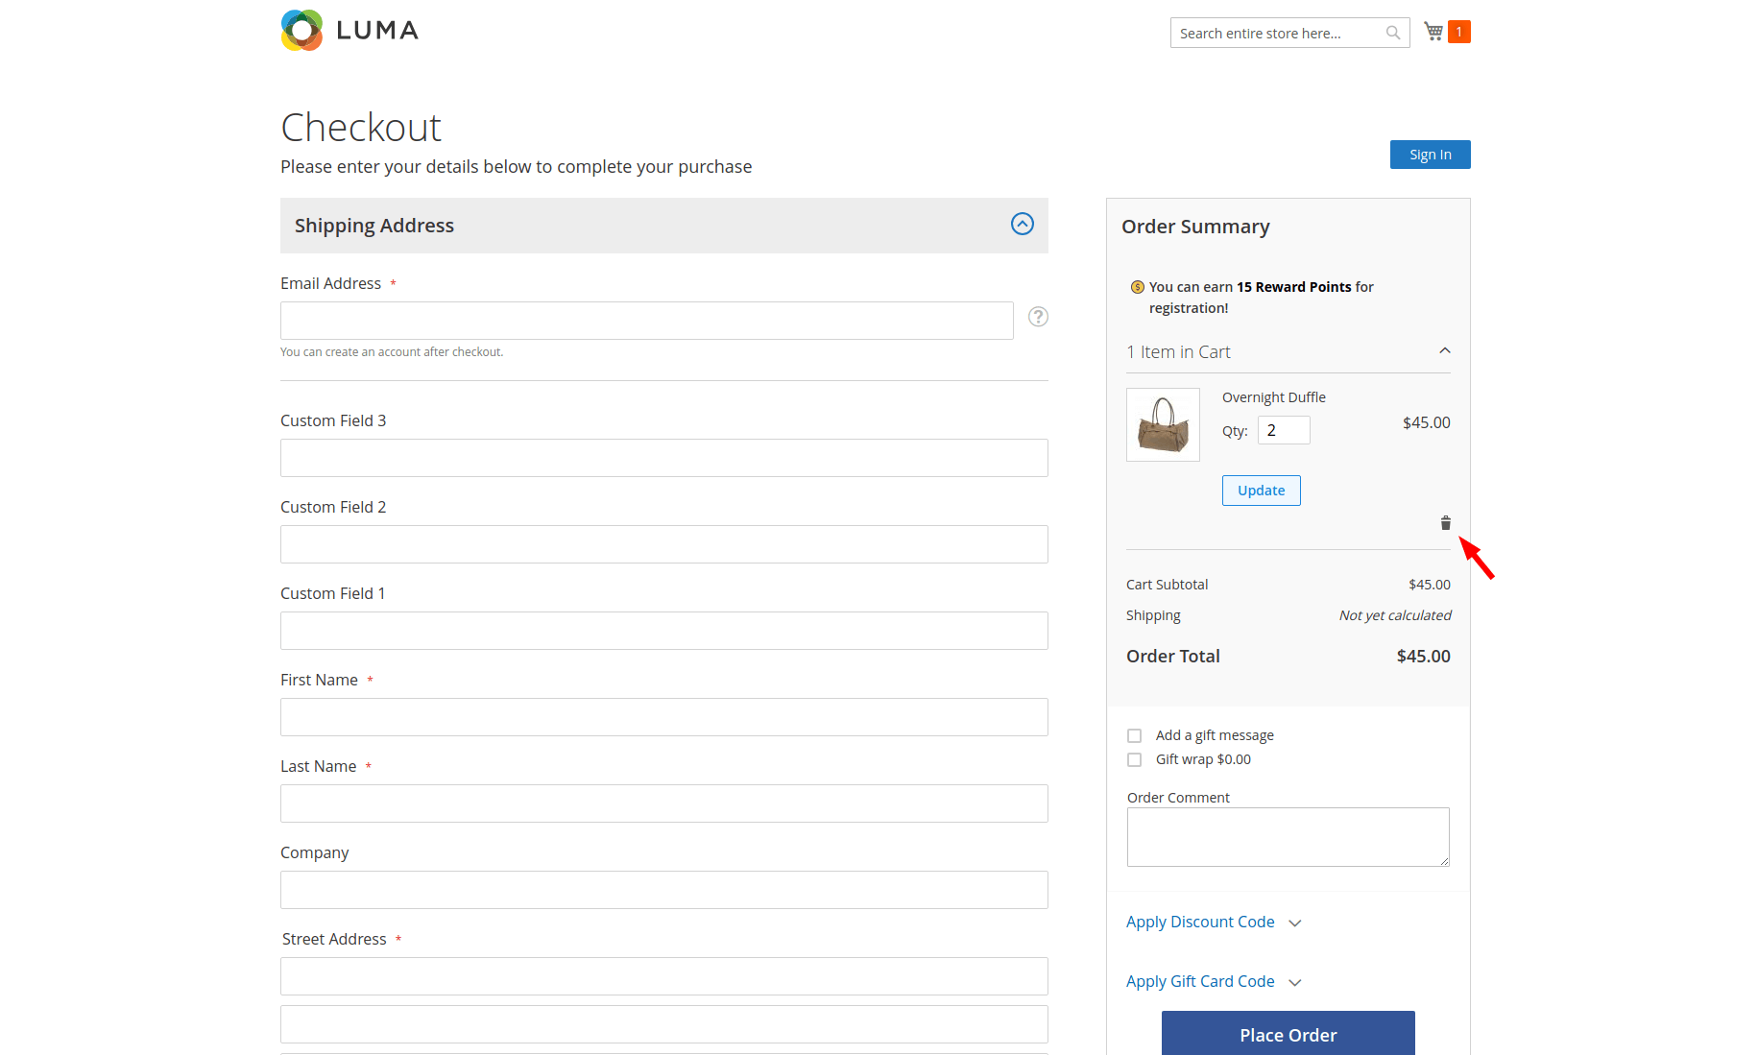Click the Overnight Duffle product thumbnail
This screenshot has height=1055, width=1758.
[1163, 424]
